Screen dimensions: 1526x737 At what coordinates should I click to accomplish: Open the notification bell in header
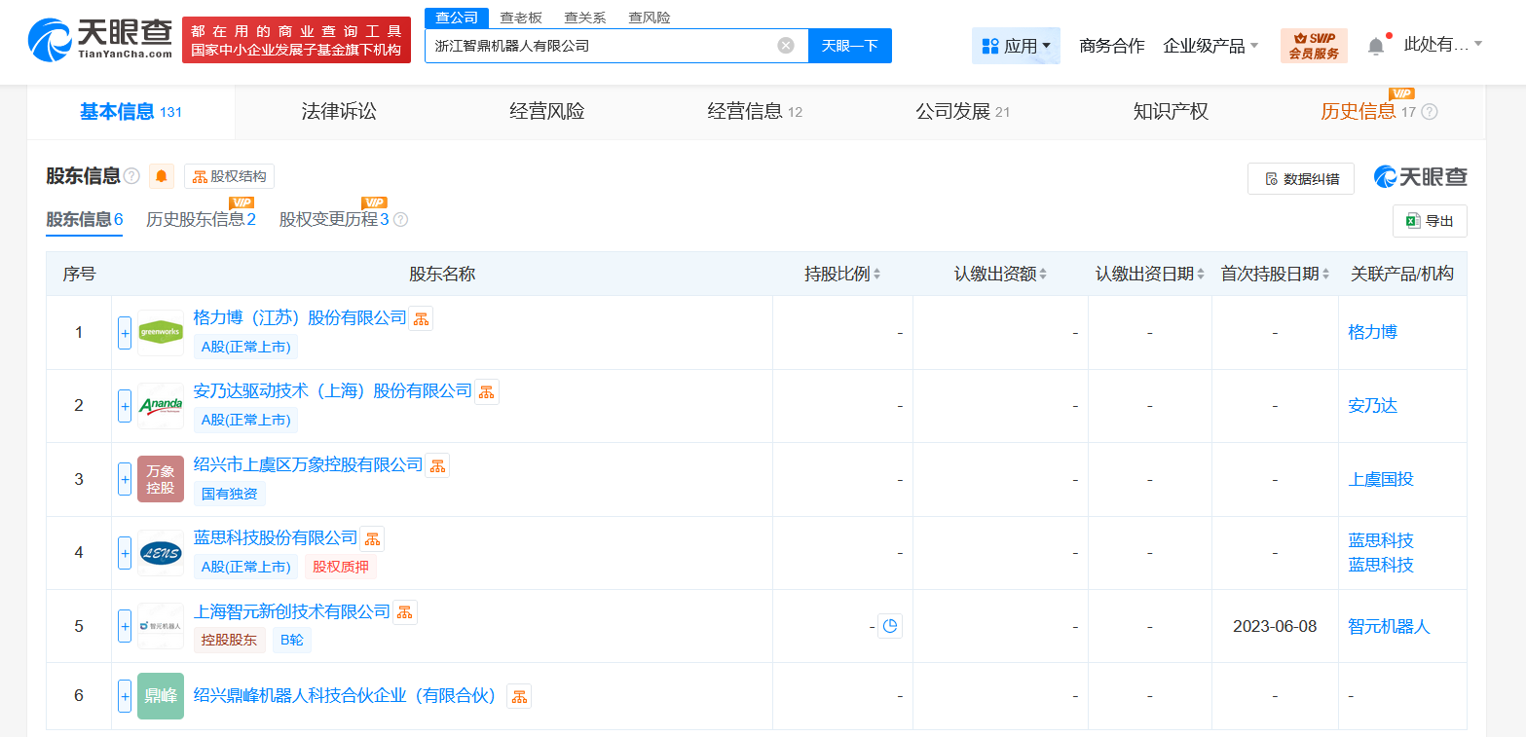[1376, 46]
